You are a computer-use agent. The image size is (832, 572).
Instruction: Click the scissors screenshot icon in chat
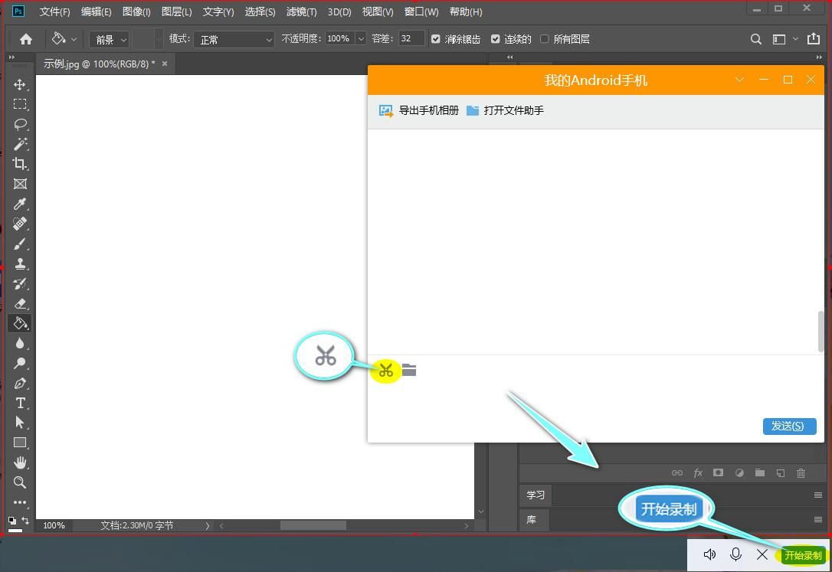[x=385, y=371]
